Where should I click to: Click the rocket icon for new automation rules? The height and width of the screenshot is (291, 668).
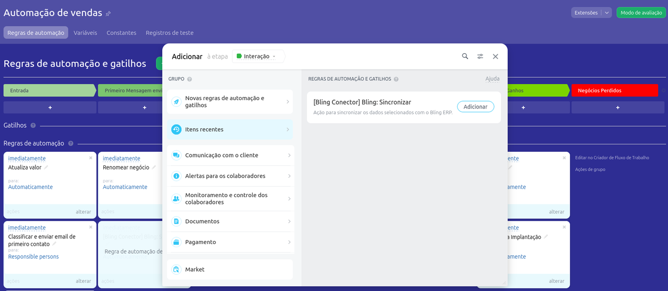click(x=176, y=102)
